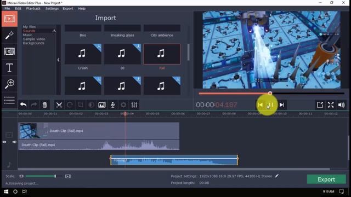
Task: Click the Undo arrow
Action: click(23, 105)
